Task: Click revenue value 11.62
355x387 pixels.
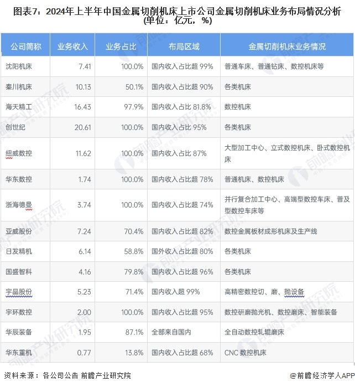Action: point(83,153)
